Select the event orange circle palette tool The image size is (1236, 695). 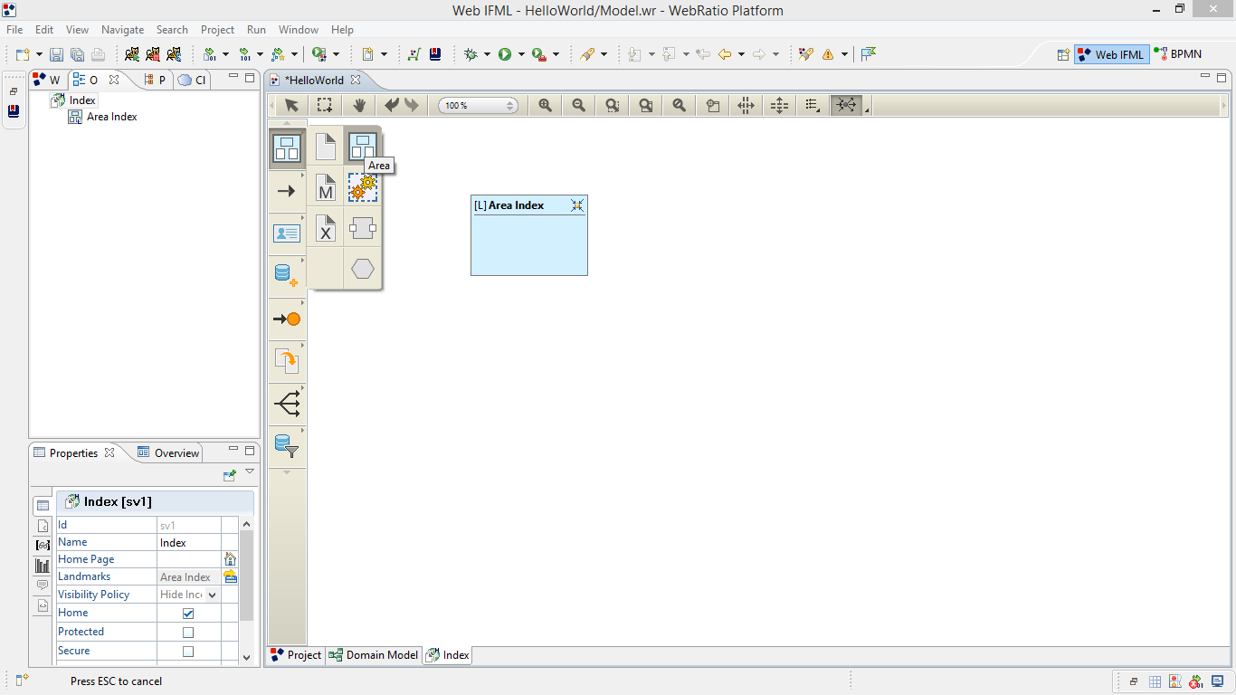(x=287, y=319)
